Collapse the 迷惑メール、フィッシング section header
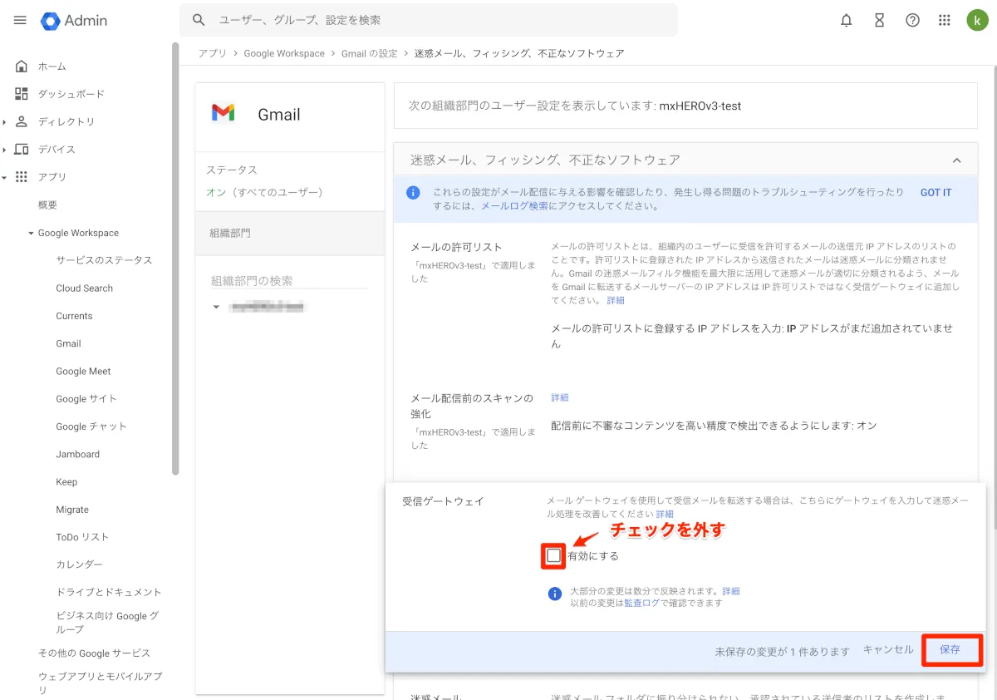The height and width of the screenshot is (700, 997). pyautogui.click(x=956, y=160)
